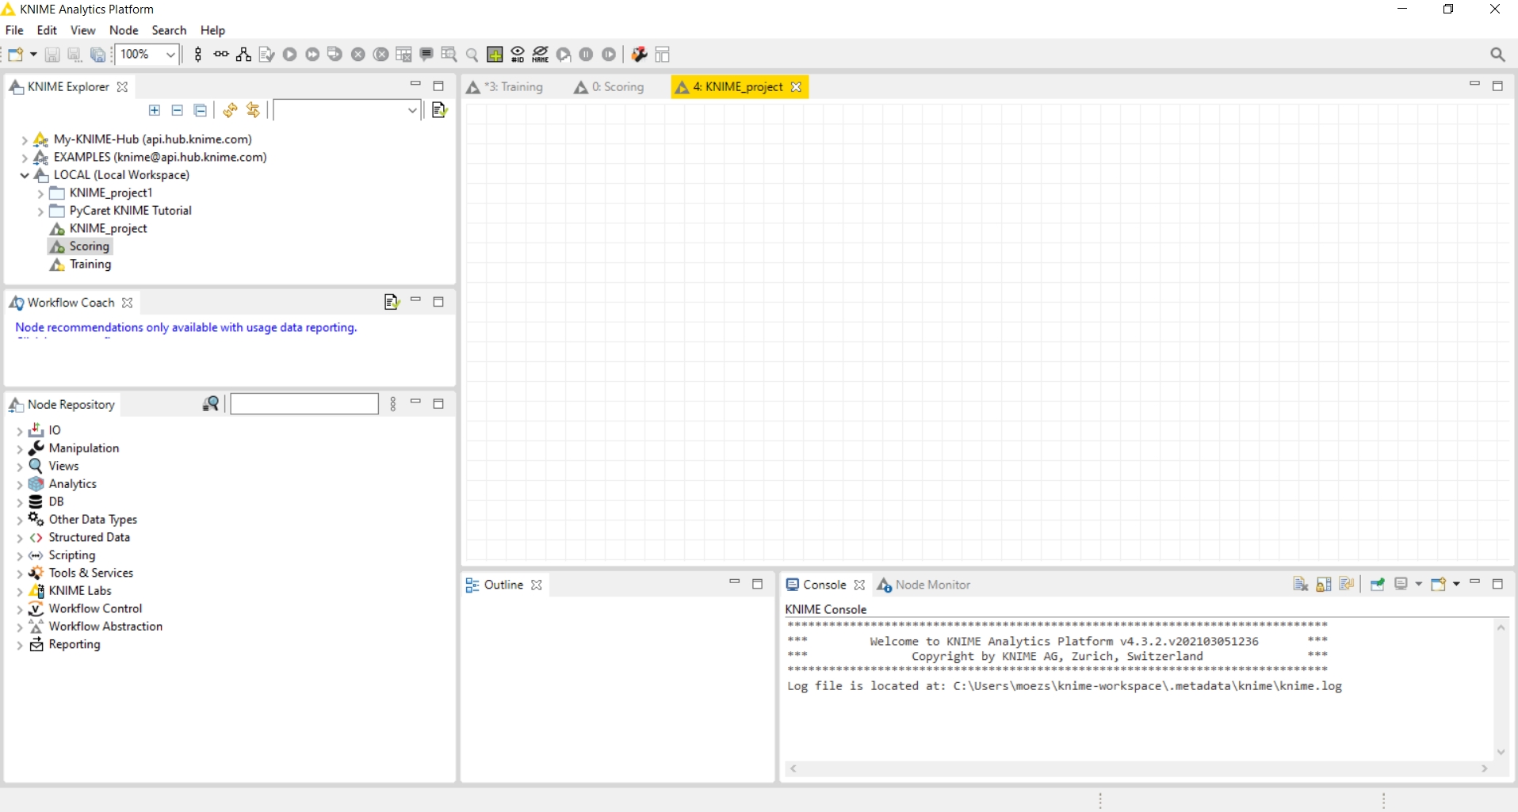Toggle hide node names eye icon

[541, 55]
